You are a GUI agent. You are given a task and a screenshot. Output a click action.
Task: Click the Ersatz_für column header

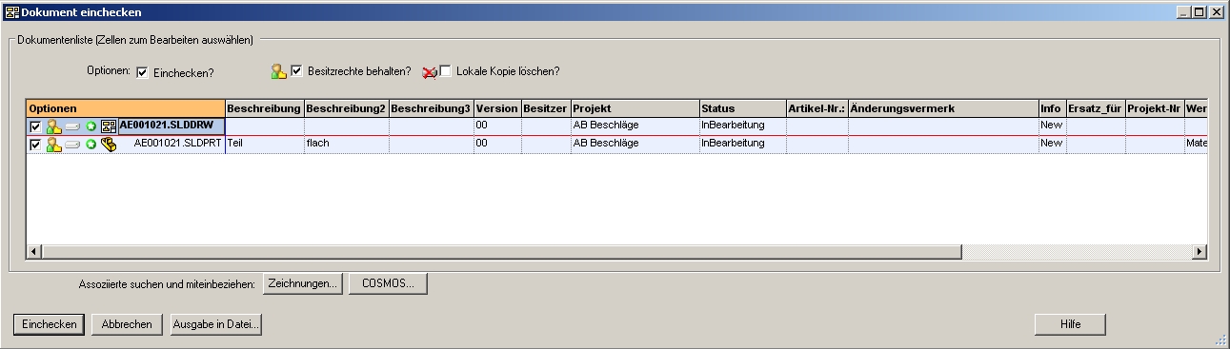tap(1096, 108)
